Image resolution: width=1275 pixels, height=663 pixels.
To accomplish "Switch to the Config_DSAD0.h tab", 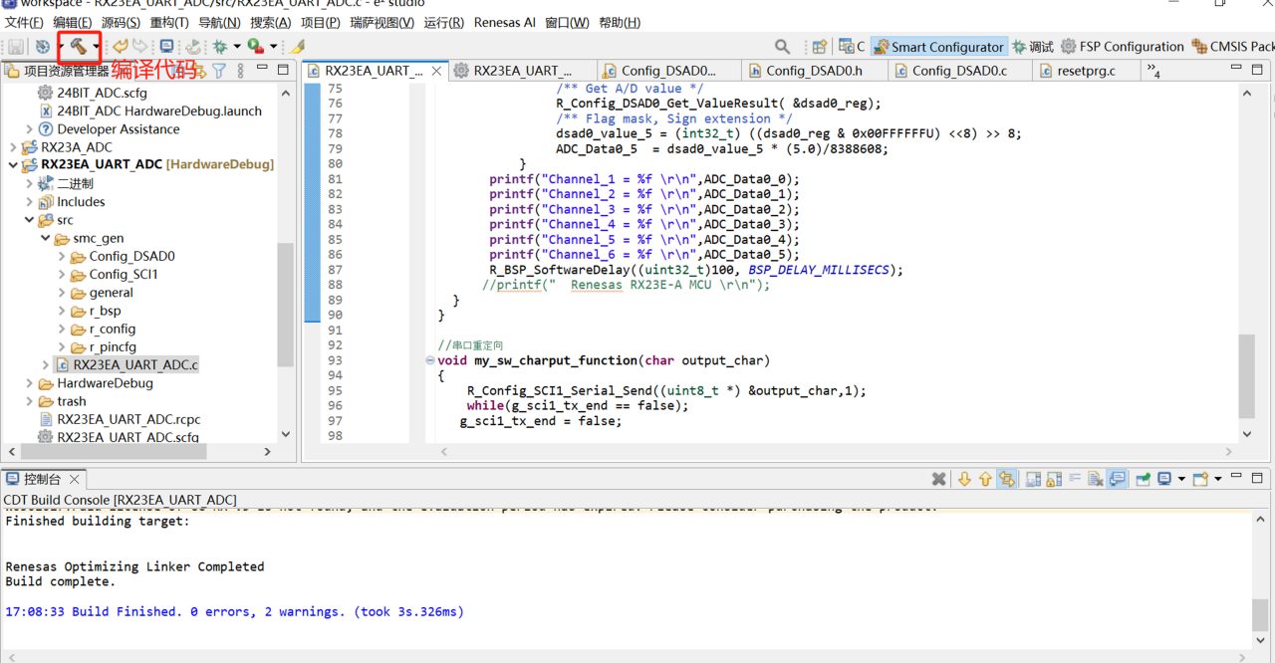I will point(813,71).
